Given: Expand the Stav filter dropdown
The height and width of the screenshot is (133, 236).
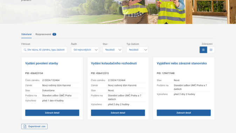Looking at the screenshot, I should point(113,50).
